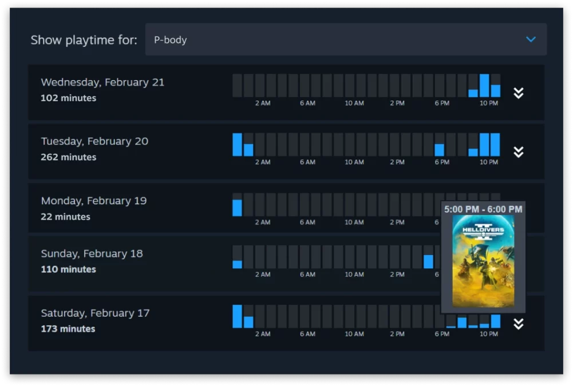The image size is (573, 386).
Task: Expand Tuesday, February 20 session details
Action: pyautogui.click(x=519, y=150)
